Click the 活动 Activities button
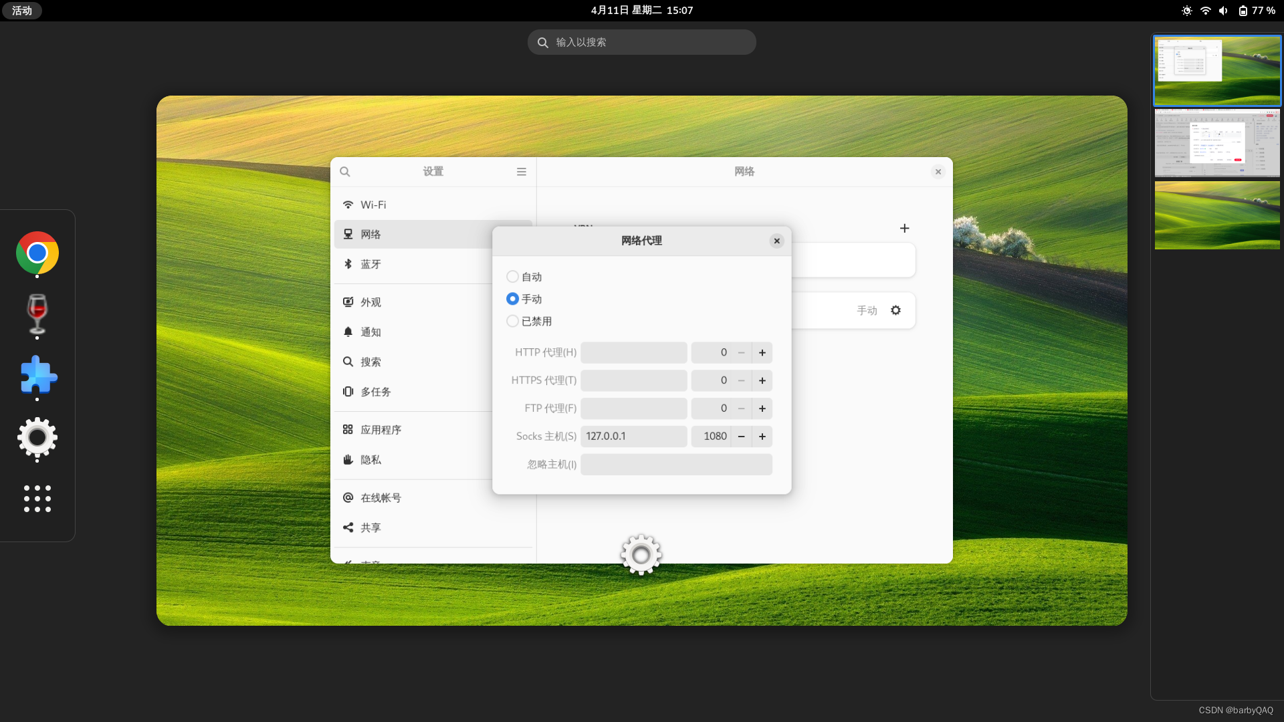 22,11
